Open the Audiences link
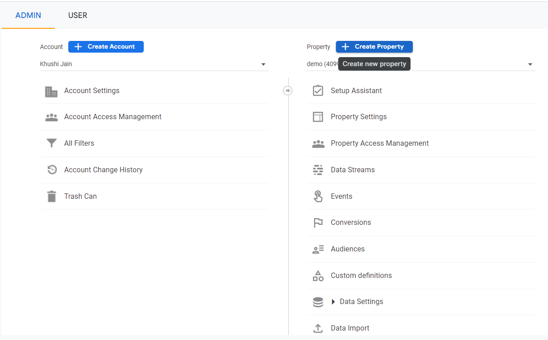 (x=348, y=249)
